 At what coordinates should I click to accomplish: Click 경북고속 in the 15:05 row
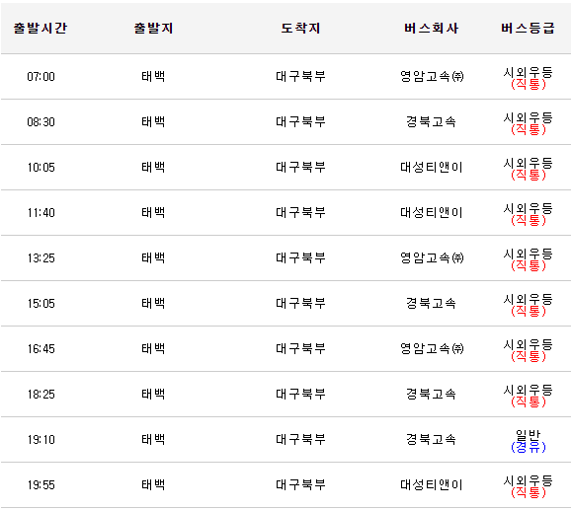click(431, 304)
